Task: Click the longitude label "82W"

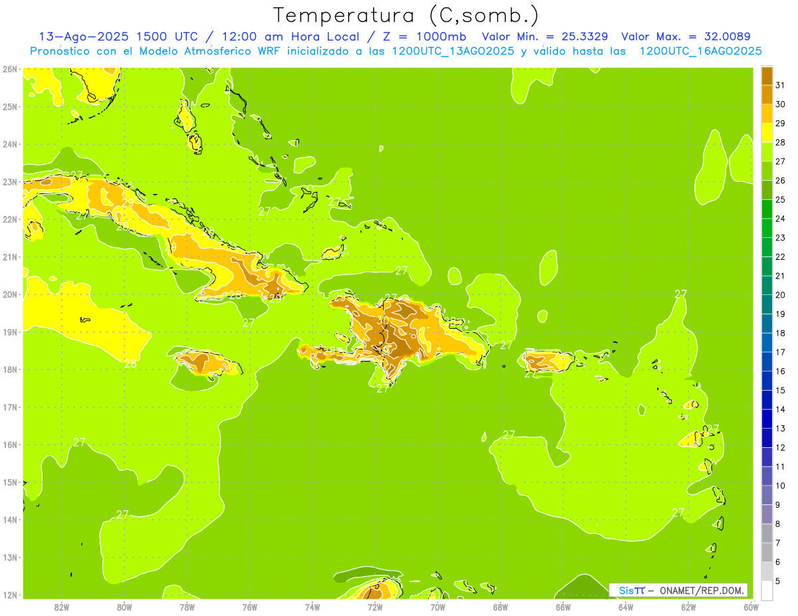Action: pyautogui.click(x=62, y=607)
